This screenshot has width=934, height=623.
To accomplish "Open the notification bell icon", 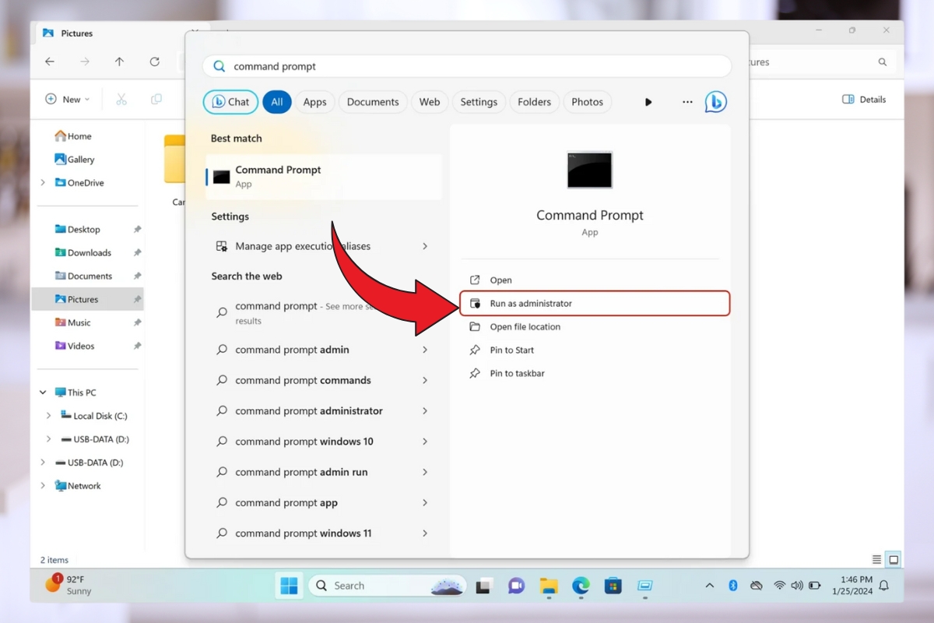I will (x=884, y=586).
